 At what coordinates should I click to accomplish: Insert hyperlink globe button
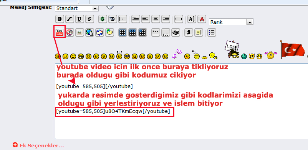pyautogui.click(x=89, y=32)
